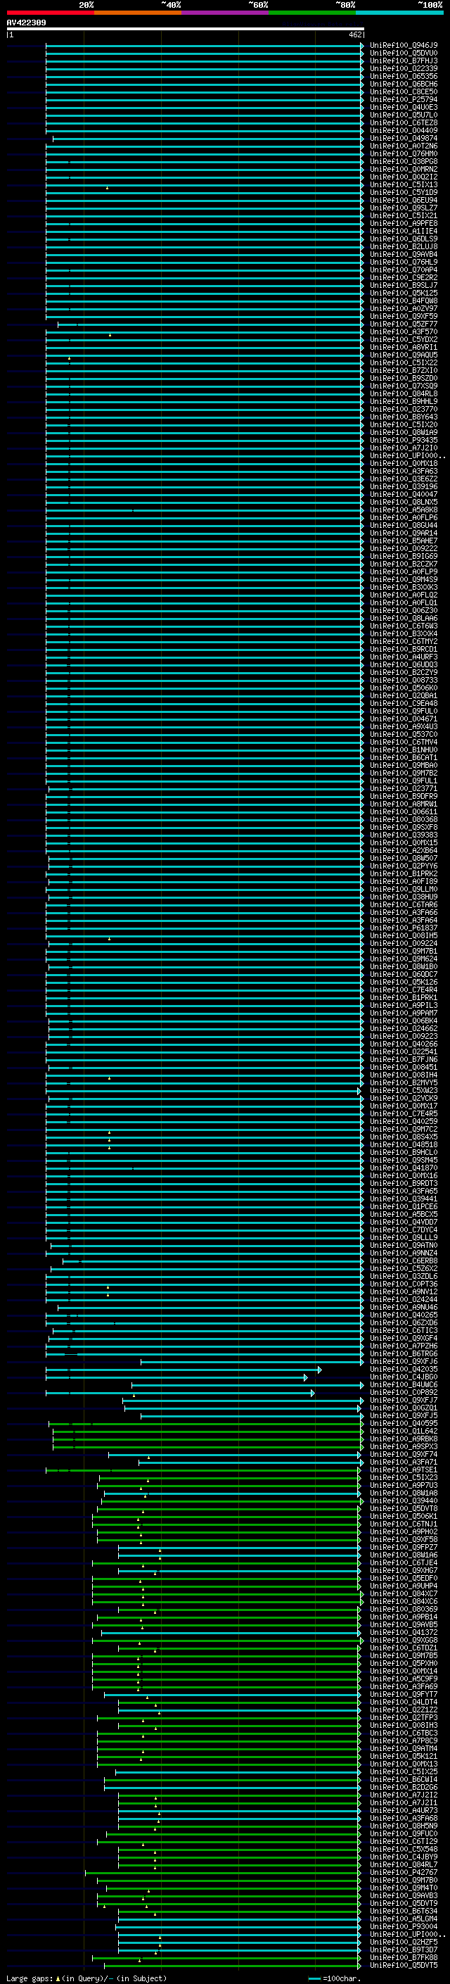Click the label UniRef100_B6TRG6

404,1354
